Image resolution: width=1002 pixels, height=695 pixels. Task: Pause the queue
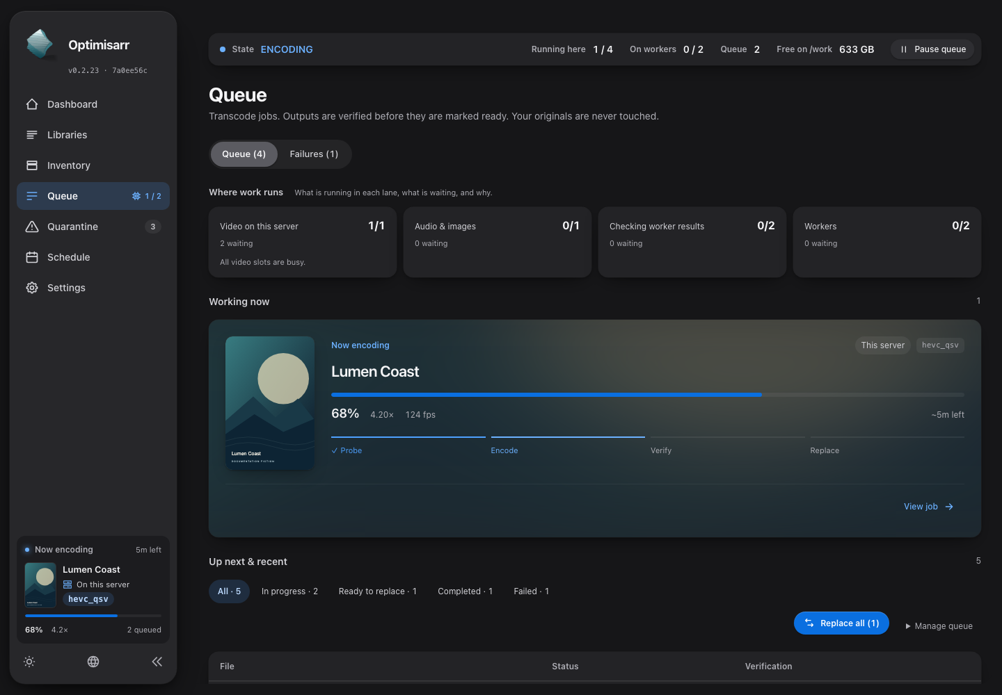(933, 49)
